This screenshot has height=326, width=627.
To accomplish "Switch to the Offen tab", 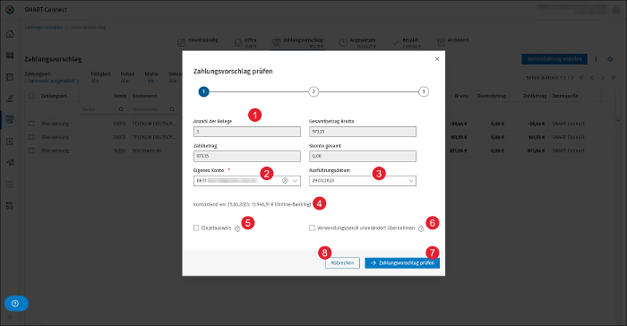I will click(x=245, y=43).
